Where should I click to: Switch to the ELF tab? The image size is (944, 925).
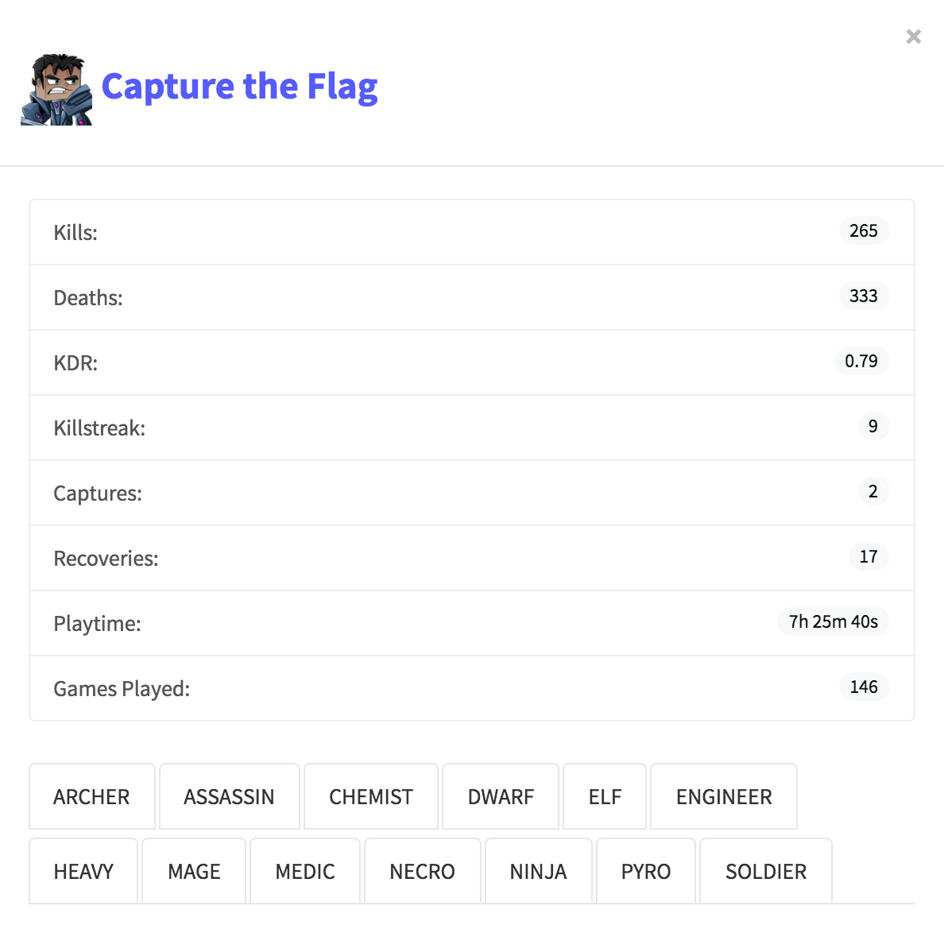coord(605,797)
